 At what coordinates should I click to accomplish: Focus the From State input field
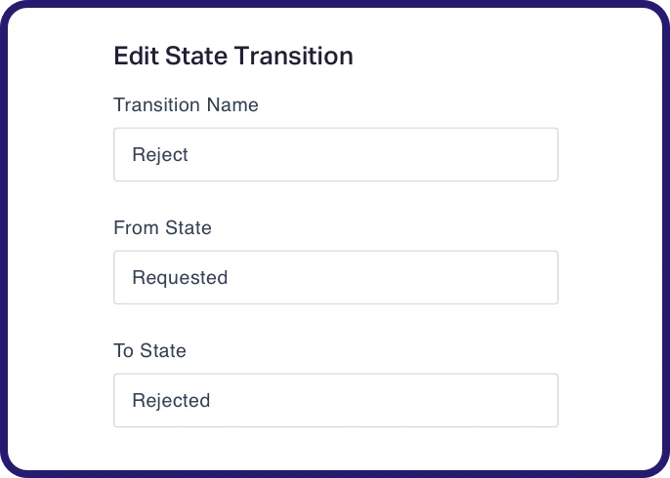click(335, 277)
